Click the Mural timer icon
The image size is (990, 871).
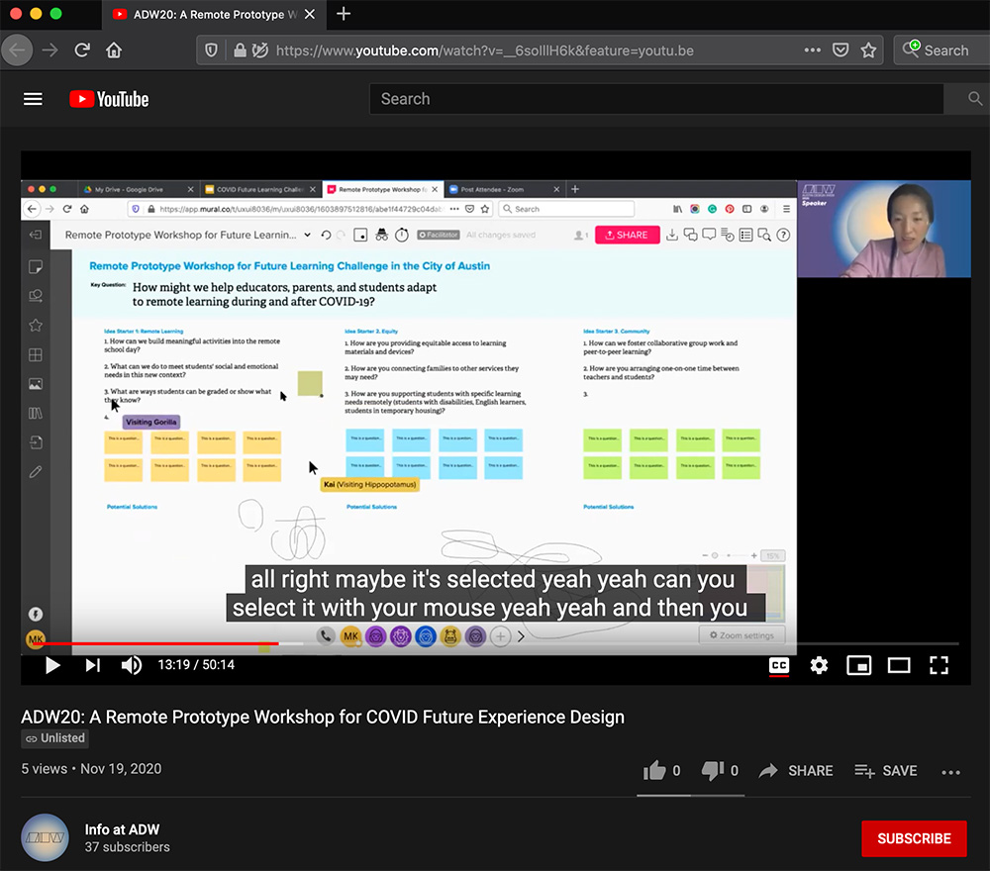click(x=402, y=235)
